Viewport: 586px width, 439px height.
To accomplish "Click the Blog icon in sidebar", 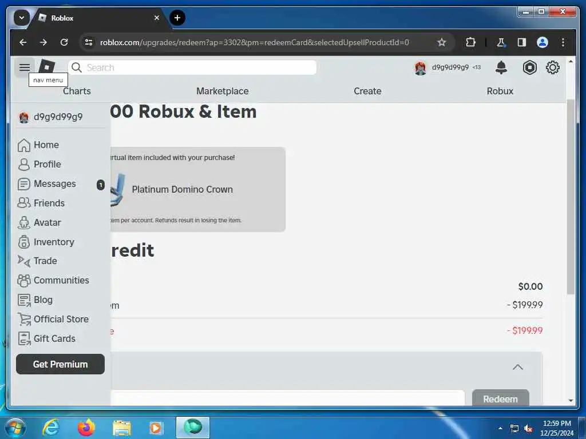I will [x=24, y=300].
